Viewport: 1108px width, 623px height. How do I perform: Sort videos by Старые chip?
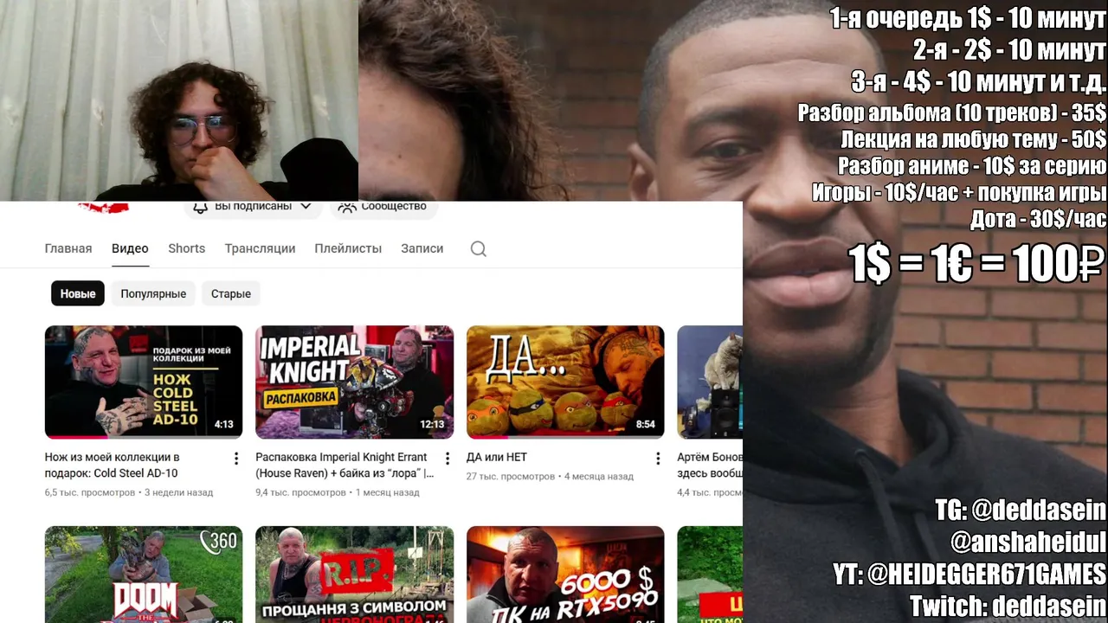(x=231, y=293)
